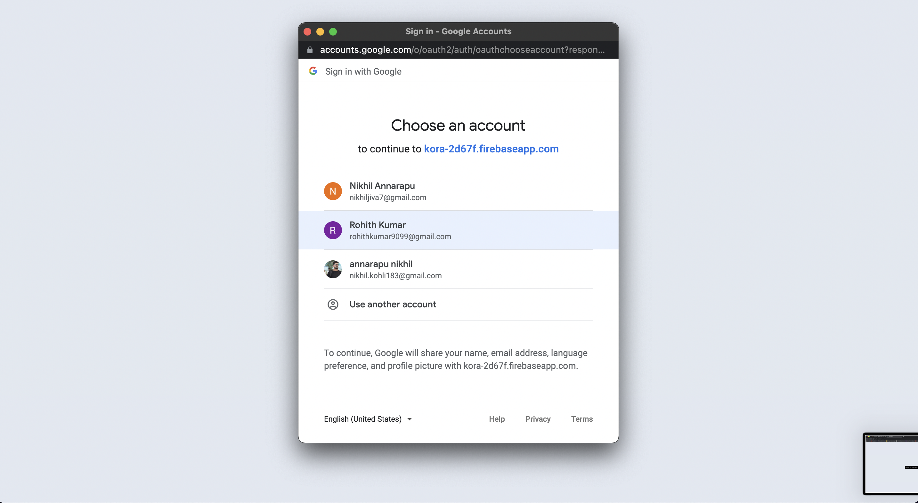
Task: Click the orange N avatar for Nikhil Annarapu
Action: 333,191
